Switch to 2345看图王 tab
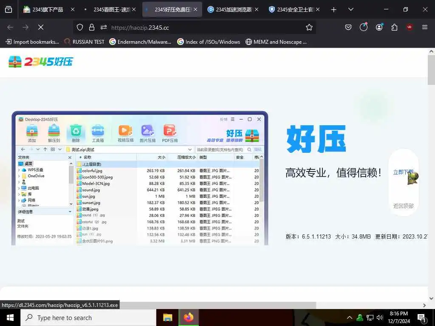This screenshot has width=435, height=326. click(110, 9)
